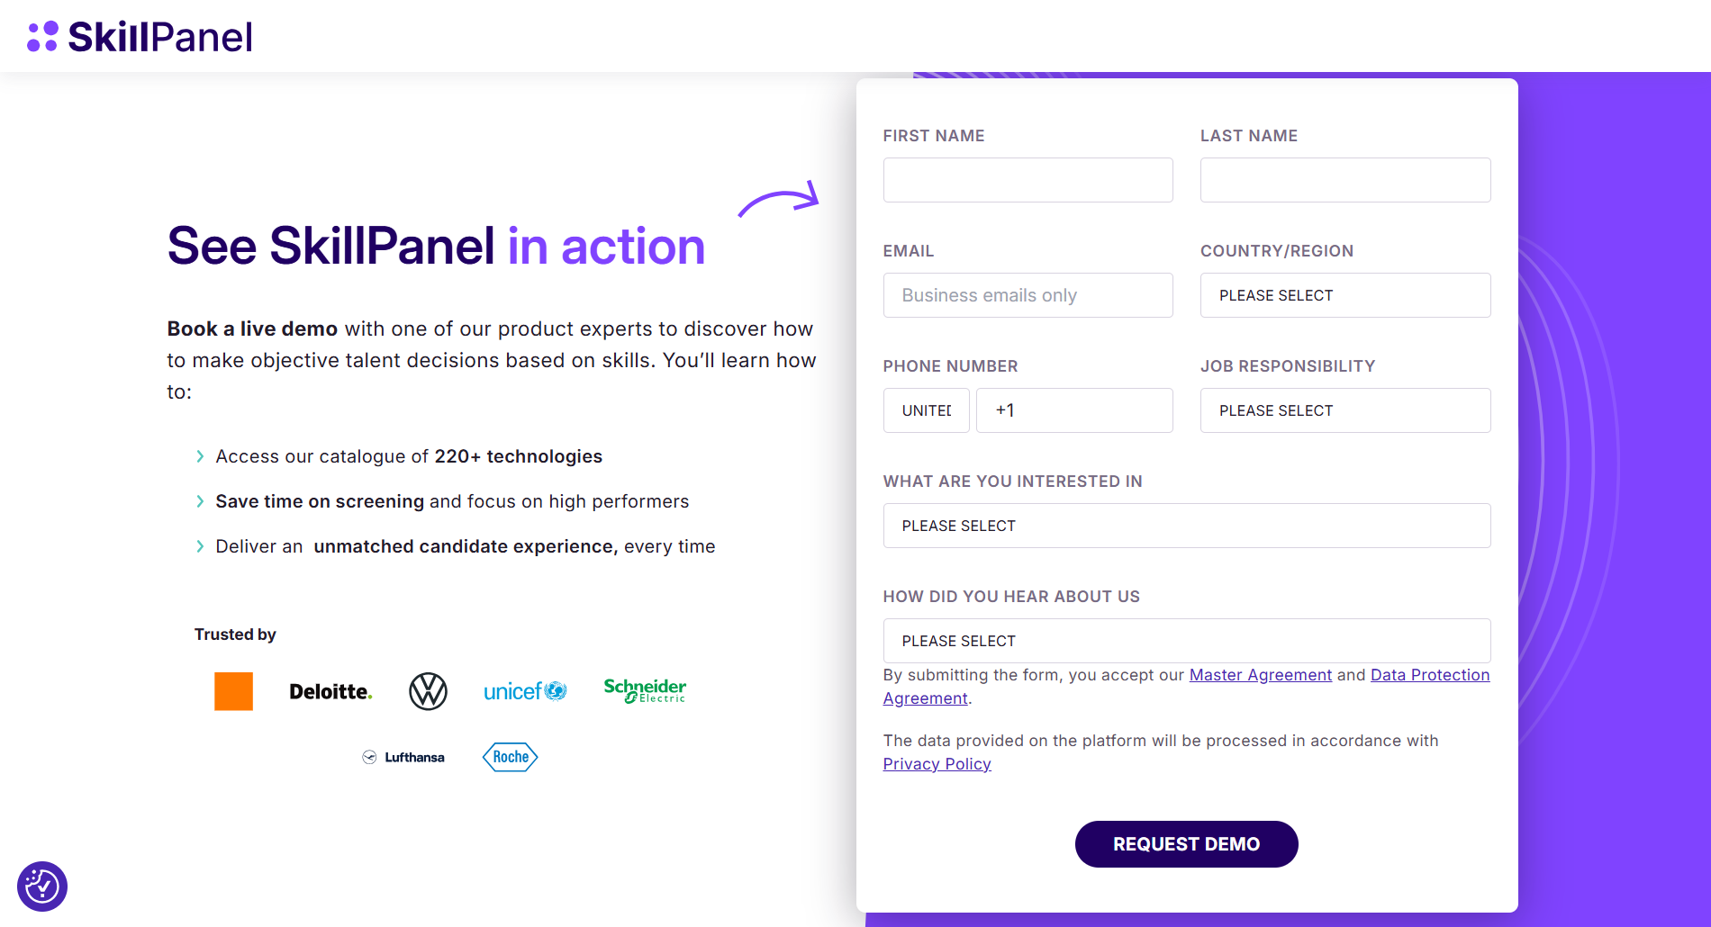This screenshot has width=1711, height=927.
Task: Click the SkillPanel logo in header
Action: point(140,37)
